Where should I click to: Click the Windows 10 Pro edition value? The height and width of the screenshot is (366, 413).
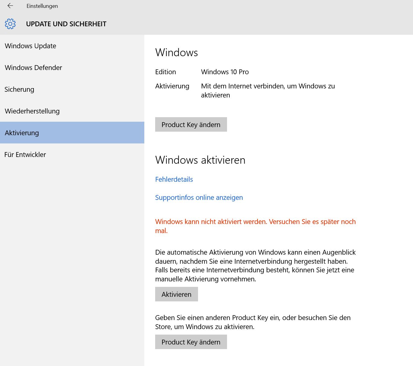coord(225,72)
